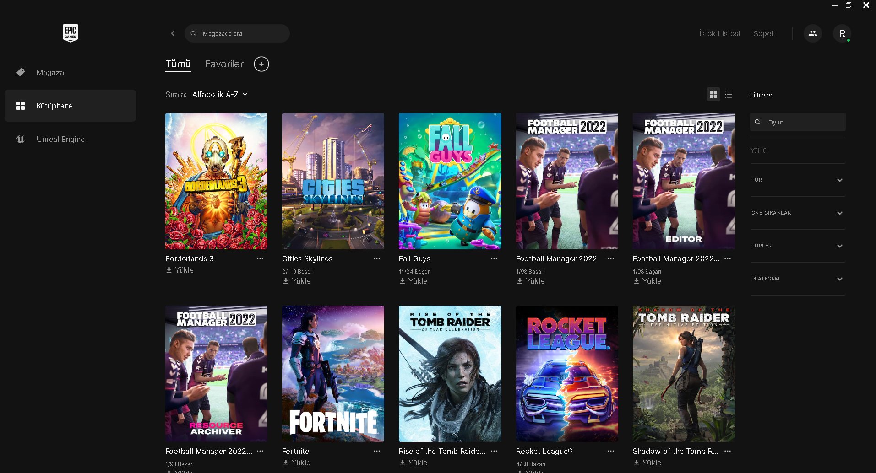
Task: Click the Epic Games logo
Action: click(x=71, y=33)
